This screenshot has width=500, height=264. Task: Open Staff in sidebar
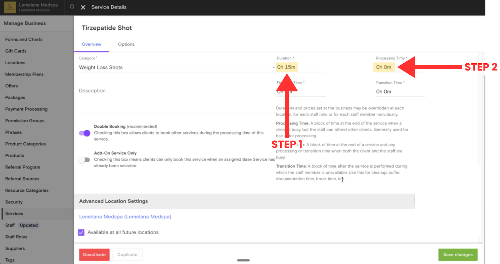coord(10,225)
